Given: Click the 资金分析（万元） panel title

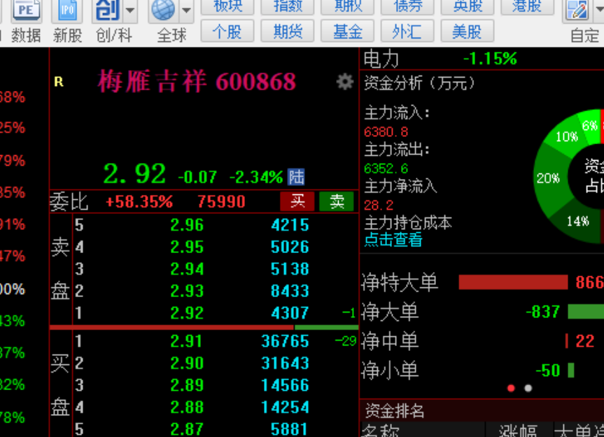Looking at the screenshot, I should pyautogui.click(x=419, y=83).
